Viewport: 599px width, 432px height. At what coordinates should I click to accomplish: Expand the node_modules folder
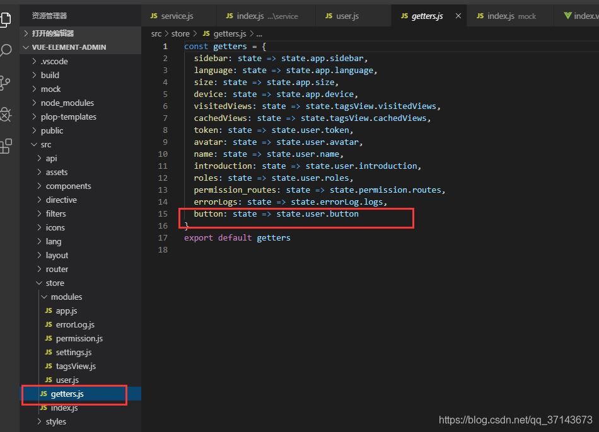point(67,103)
